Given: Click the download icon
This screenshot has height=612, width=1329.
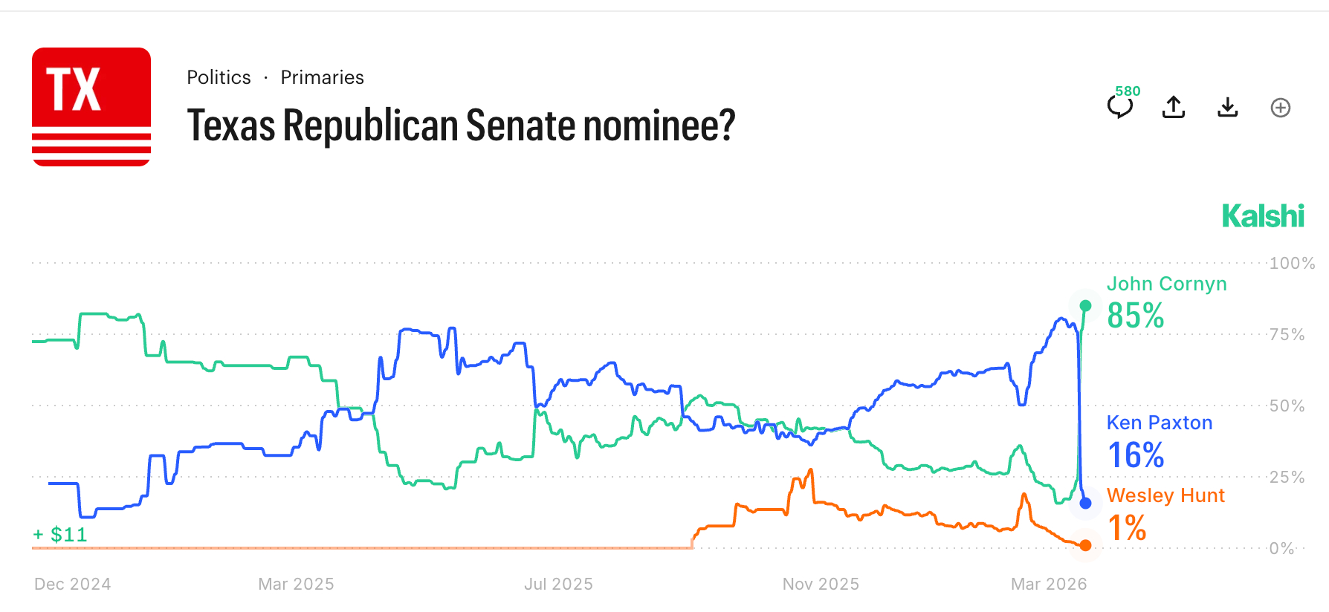Looking at the screenshot, I should [1228, 108].
